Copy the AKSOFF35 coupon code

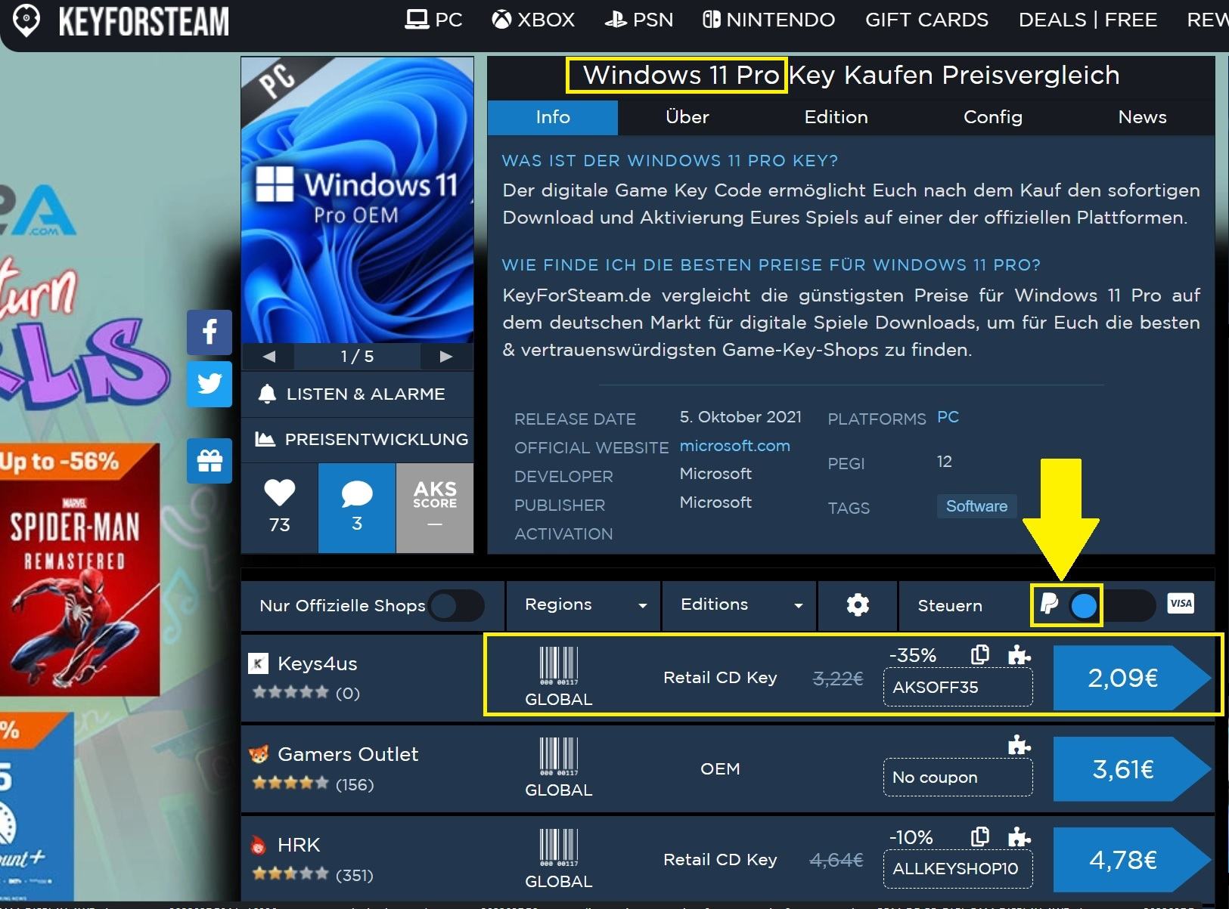click(x=980, y=654)
